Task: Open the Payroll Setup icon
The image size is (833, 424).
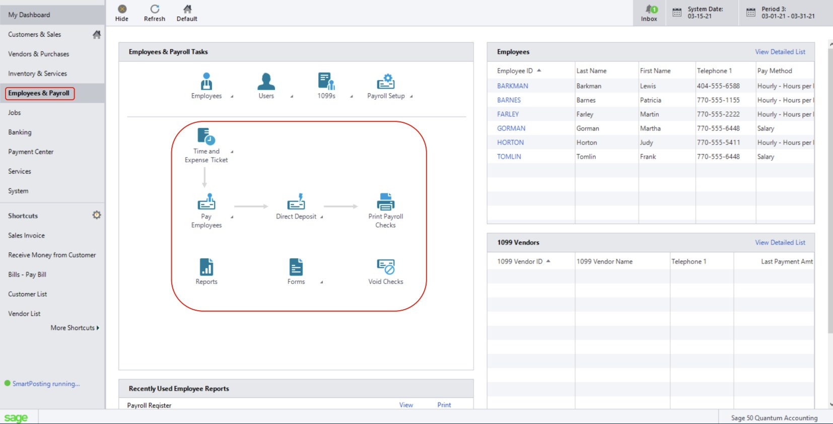Action: click(386, 81)
